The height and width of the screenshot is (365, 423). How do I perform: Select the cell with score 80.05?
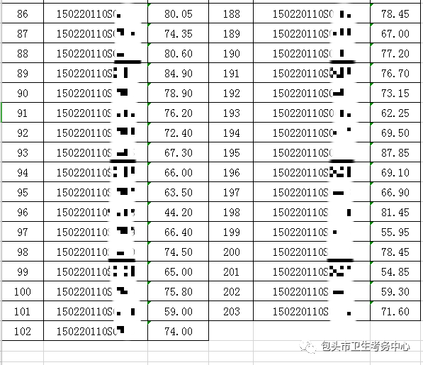178,13
